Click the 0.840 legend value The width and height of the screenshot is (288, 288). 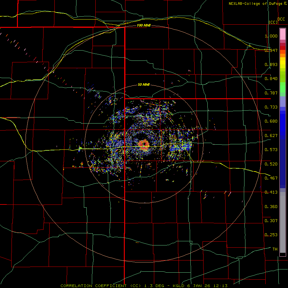tap(271, 79)
